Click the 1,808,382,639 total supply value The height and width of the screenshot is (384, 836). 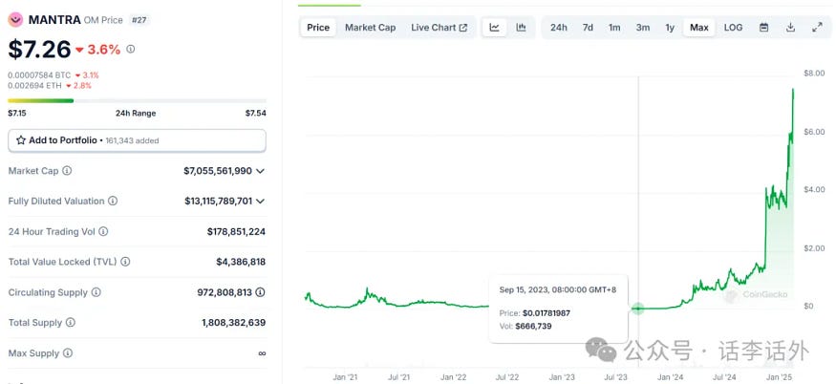233,323
